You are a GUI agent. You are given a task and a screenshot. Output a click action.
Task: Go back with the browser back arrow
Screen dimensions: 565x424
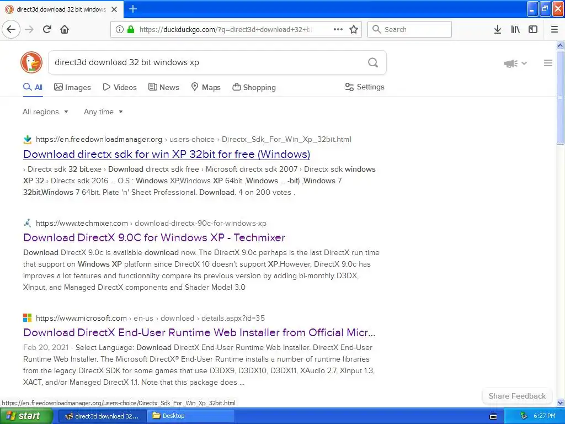pyautogui.click(x=11, y=29)
